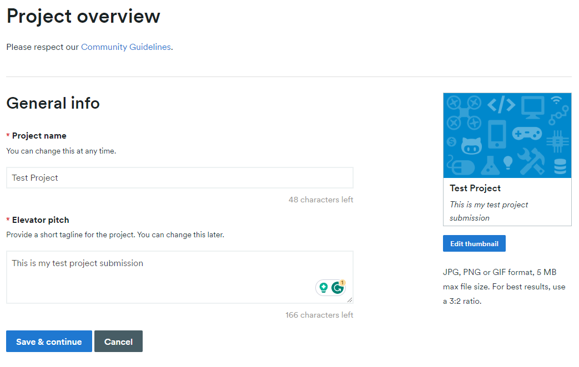Viewport: 579px width, 367px height.
Task: Open the Community Guidelines link
Action: [x=125, y=47]
